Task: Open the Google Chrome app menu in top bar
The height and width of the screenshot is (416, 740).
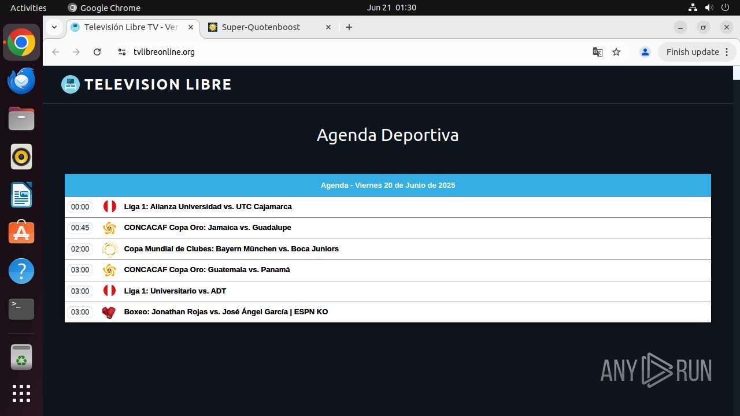Action: [104, 8]
